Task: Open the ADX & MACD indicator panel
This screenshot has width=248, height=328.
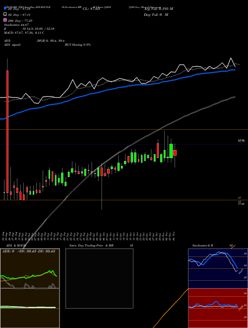Action: click(x=30, y=288)
